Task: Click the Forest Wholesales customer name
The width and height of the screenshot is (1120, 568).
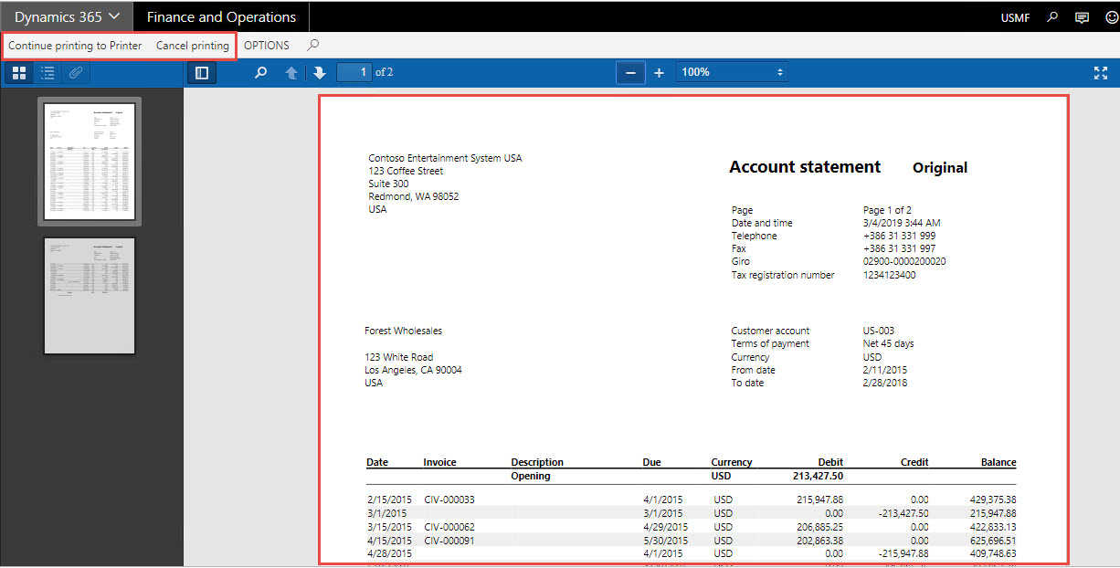Action: tap(403, 331)
